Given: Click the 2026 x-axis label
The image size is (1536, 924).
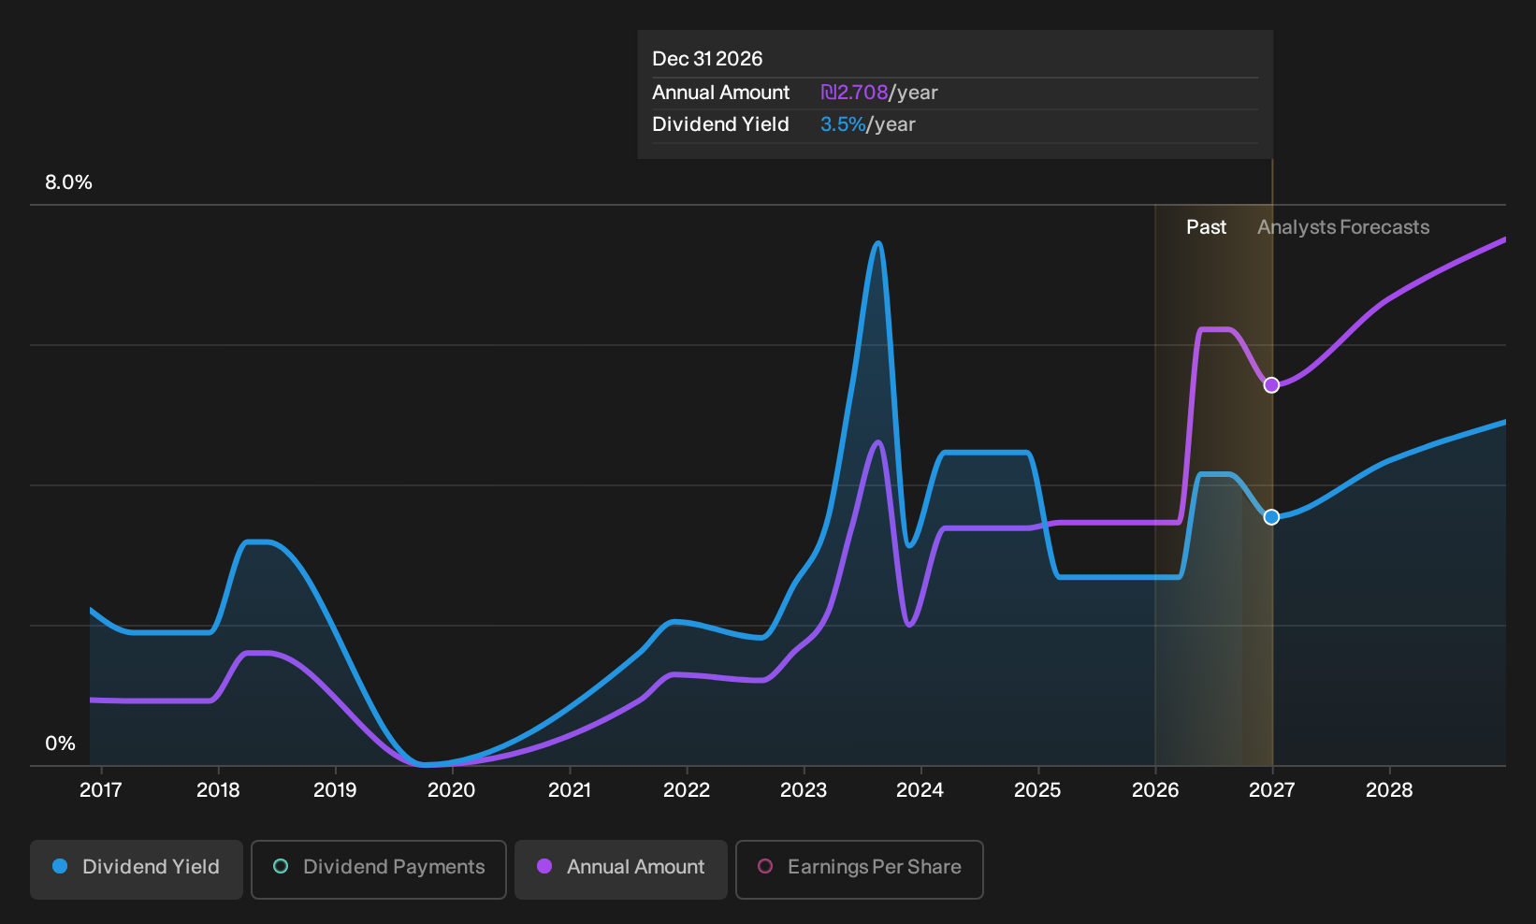Looking at the screenshot, I should (x=1155, y=790).
